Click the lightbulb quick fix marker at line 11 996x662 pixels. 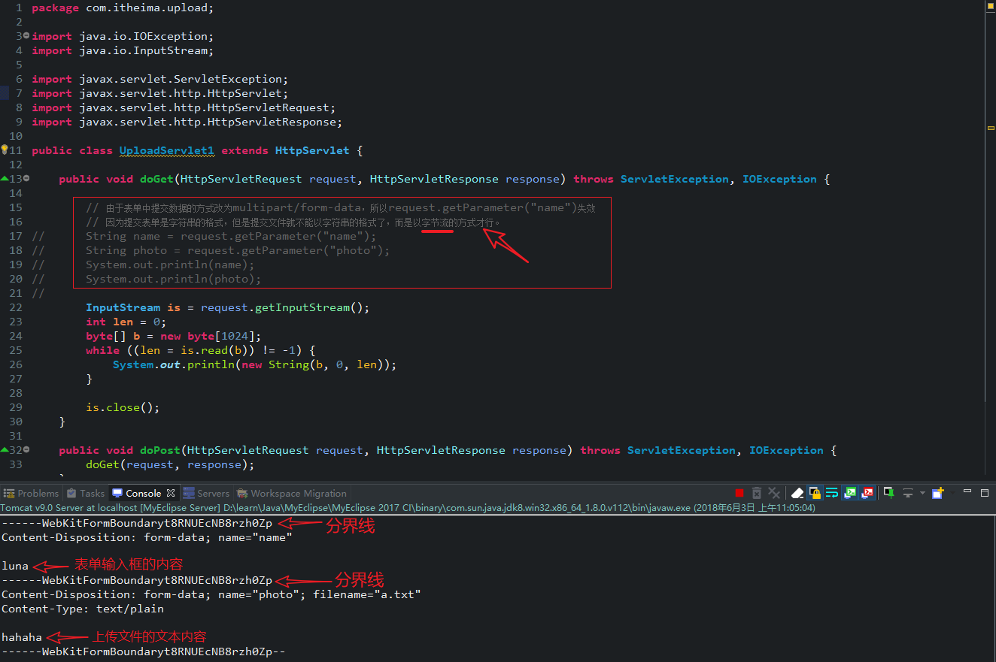pos(5,150)
